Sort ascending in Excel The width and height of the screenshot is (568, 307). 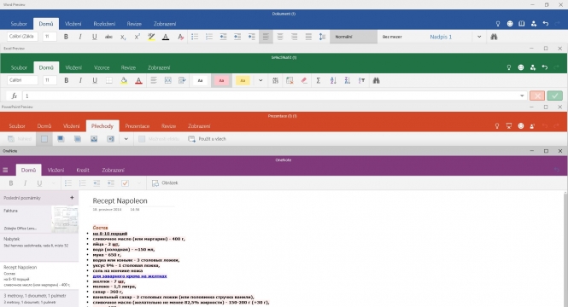pyautogui.click(x=333, y=81)
